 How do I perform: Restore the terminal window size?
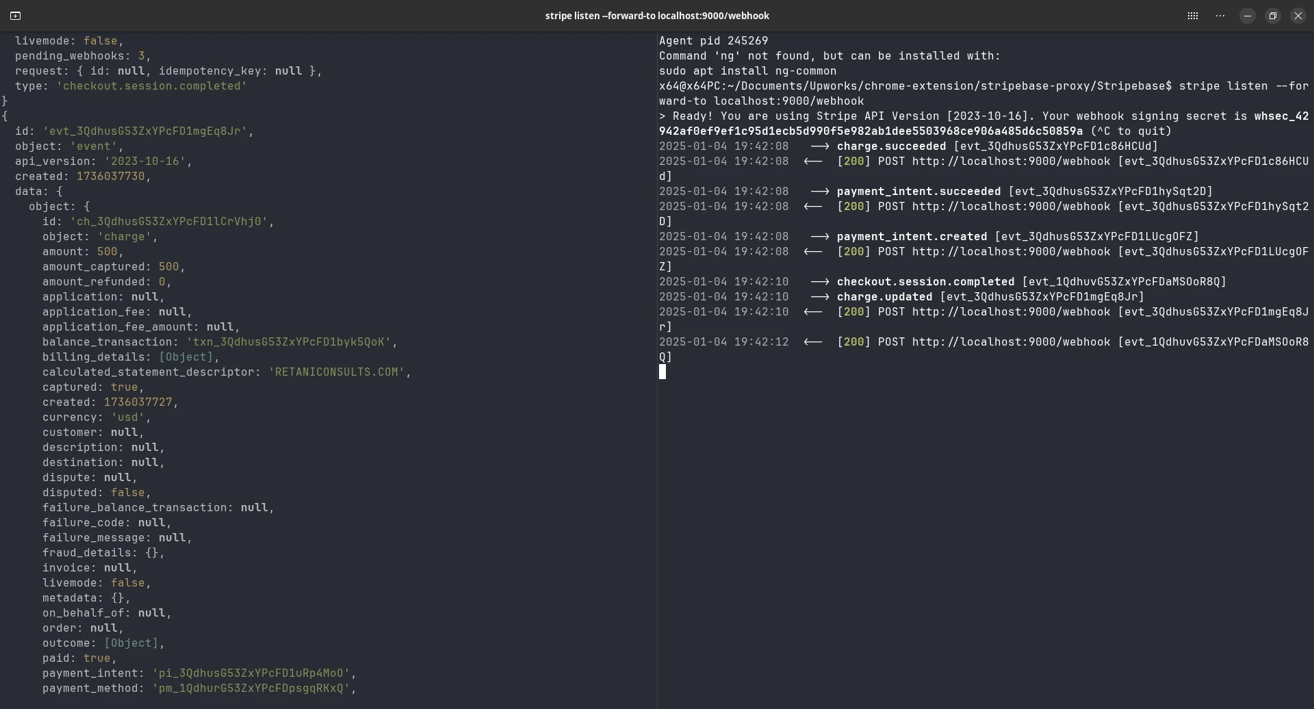pyautogui.click(x=1273, y=15)
